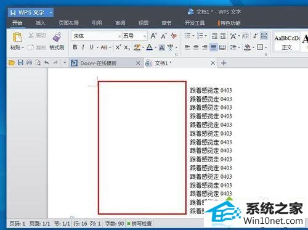Apply distributed alignment
Screen dimensions: 308x230
click(222, 47)
